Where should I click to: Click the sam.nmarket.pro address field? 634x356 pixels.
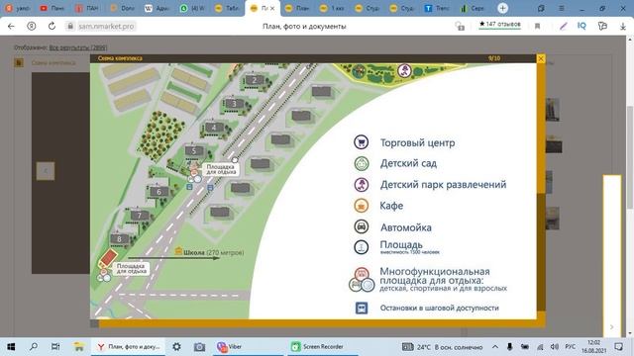tap(106, 27)
